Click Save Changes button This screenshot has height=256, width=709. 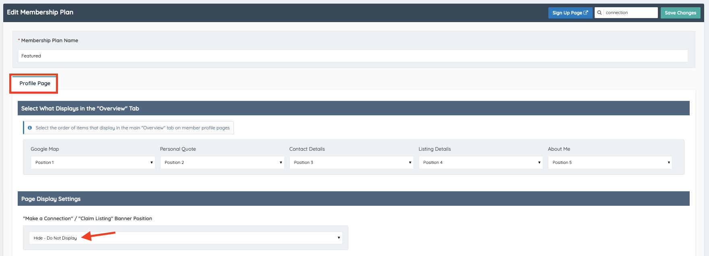click(680, 13)
